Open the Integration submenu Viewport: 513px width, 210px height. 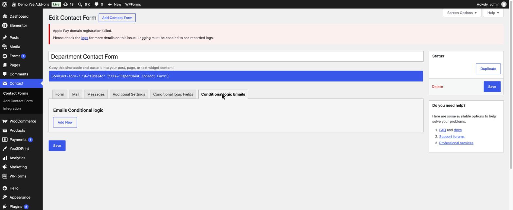[x=12, y=108]
